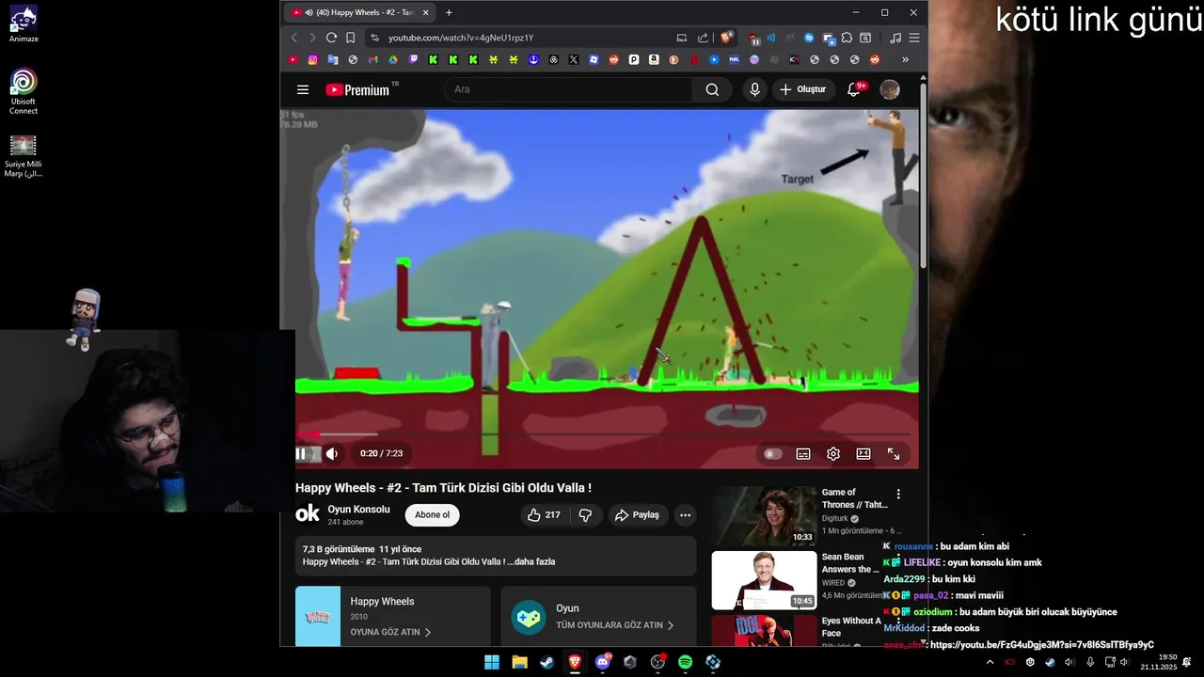Open the player settings gear
Screen dimensions: 1204x677
coord(833,454)
